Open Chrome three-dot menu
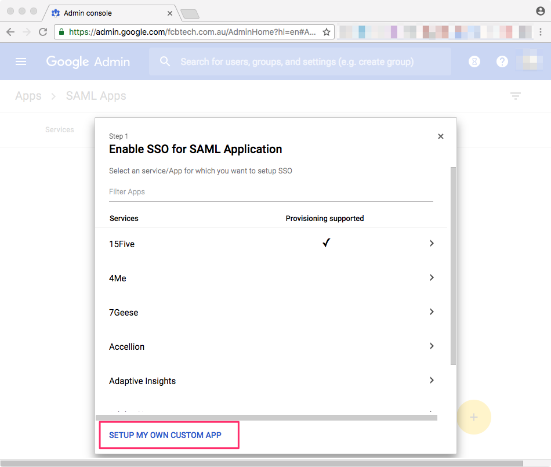Viewport: 551px width, 467px height. click(541, 32)
